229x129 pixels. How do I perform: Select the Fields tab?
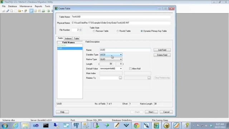click(60, 38)
